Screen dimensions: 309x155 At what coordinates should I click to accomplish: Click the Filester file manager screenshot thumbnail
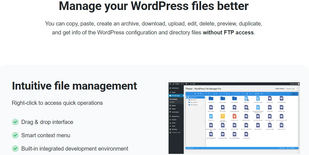point(234,118)
